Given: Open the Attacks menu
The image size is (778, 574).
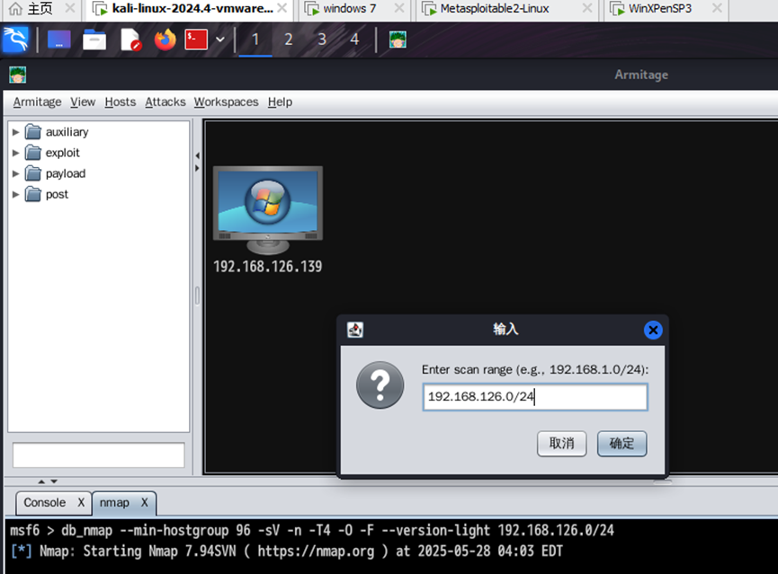Looking at the screenshot, I should [165, 102].
